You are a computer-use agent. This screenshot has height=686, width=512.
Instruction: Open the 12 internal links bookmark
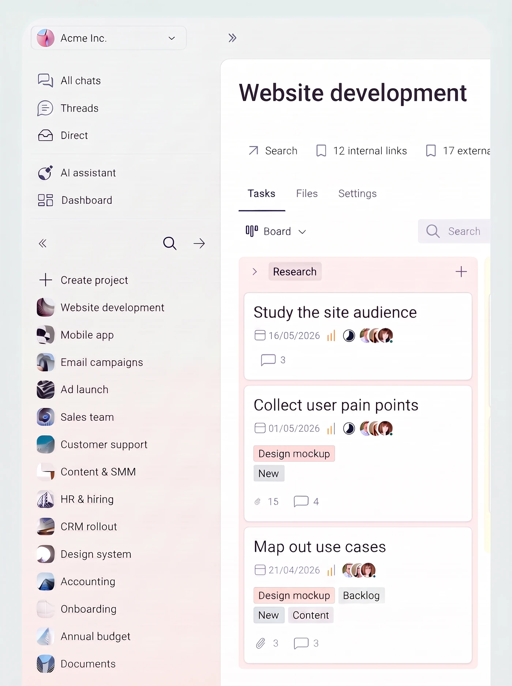[361, 151]
